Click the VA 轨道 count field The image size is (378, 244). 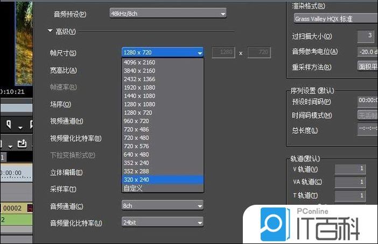pyautogui.click(x=351, y=182)
